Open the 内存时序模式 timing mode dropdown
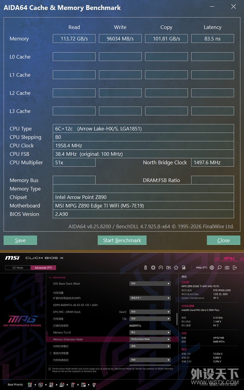The height and width of the screenshot is (390, 244). click(x=150, y=346)
